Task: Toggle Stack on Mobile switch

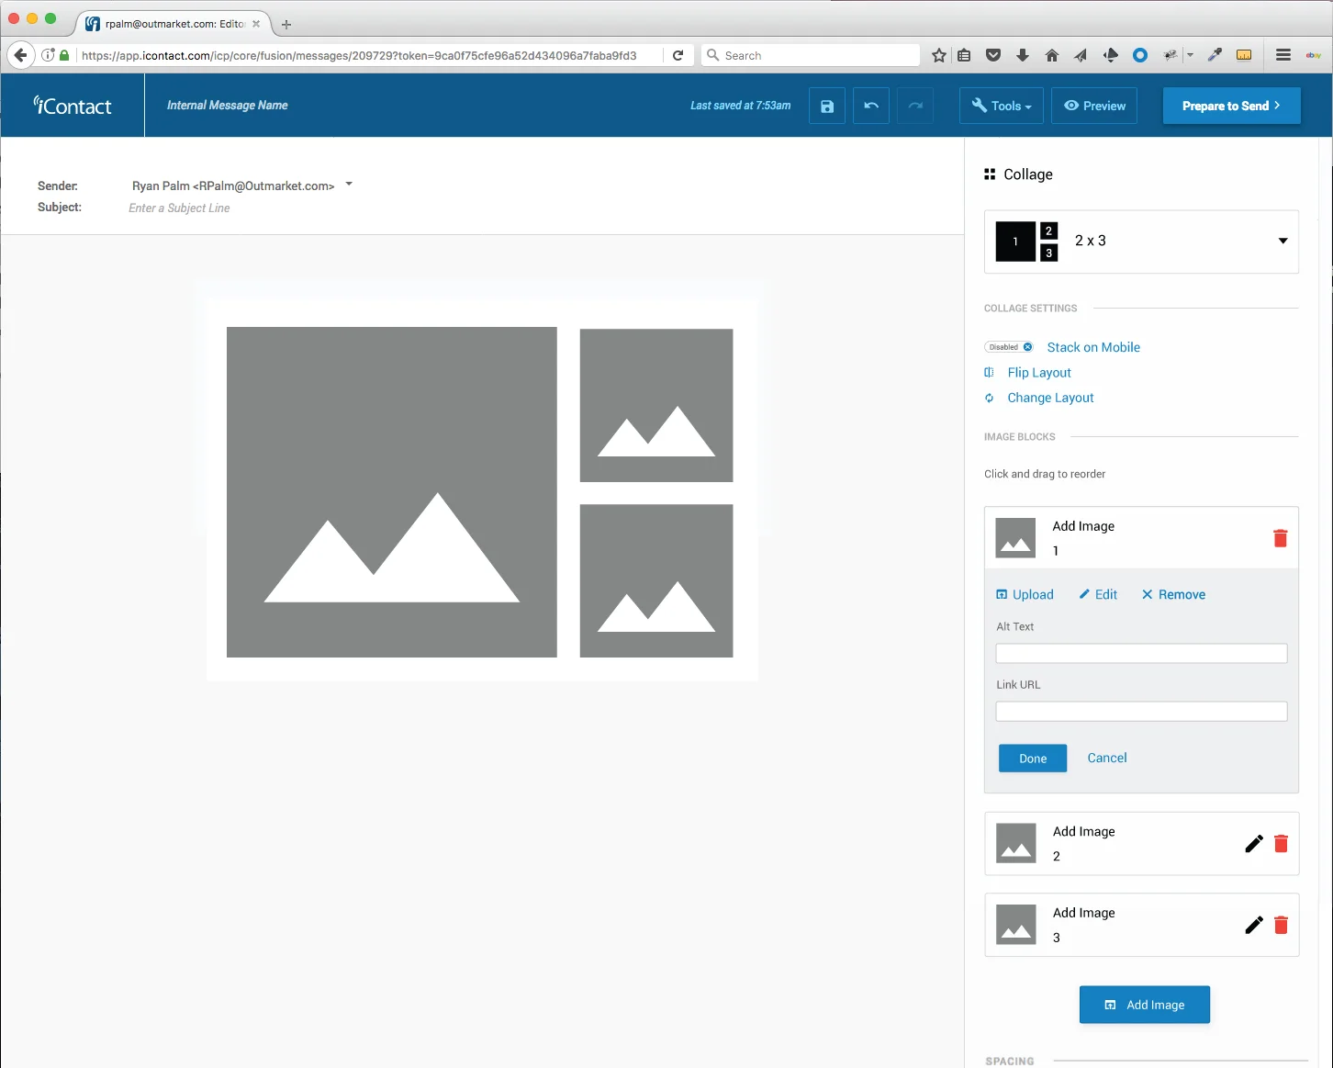Action: 1010,347
